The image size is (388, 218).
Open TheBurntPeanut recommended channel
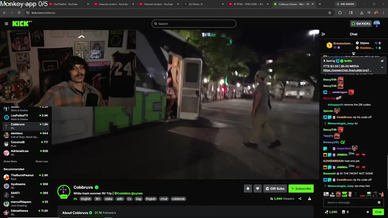(26, 177)
